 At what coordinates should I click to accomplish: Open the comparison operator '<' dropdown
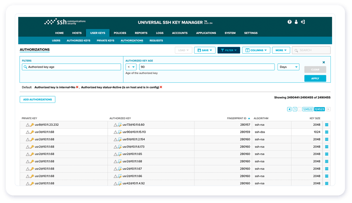tap(131, 67)
